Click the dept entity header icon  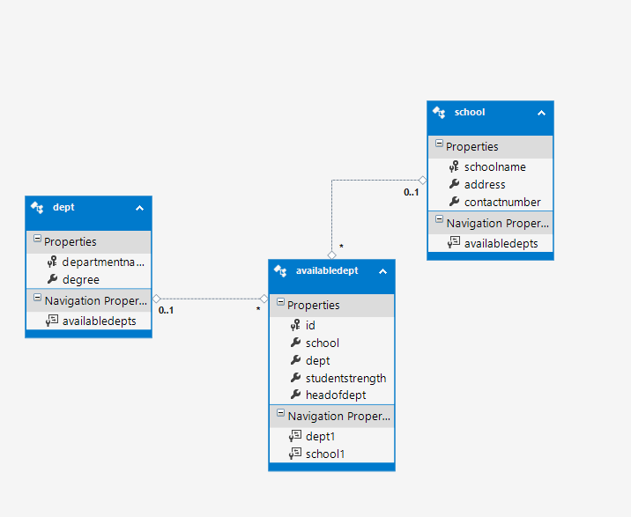(x=37, y=208)
